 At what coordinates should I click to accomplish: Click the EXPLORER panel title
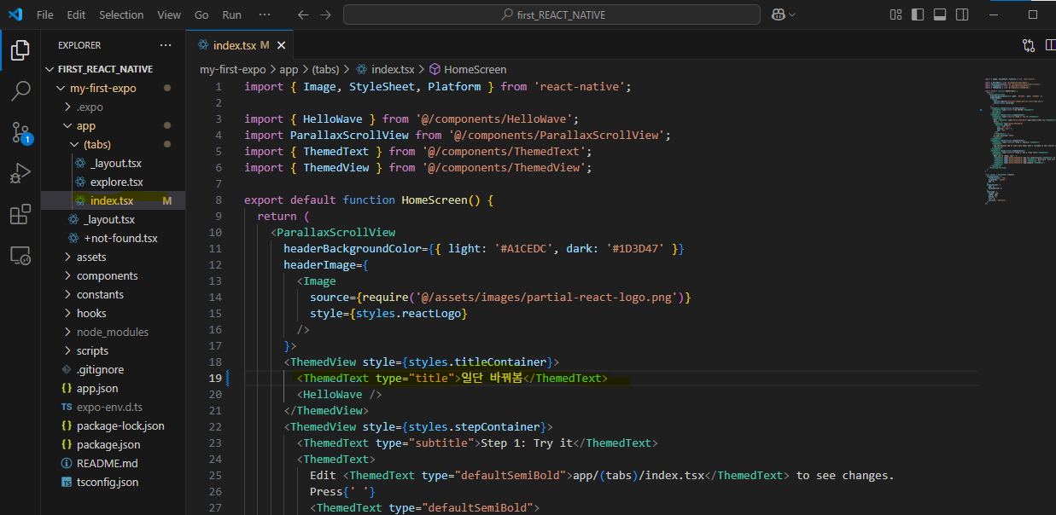(x=79, y=45)
